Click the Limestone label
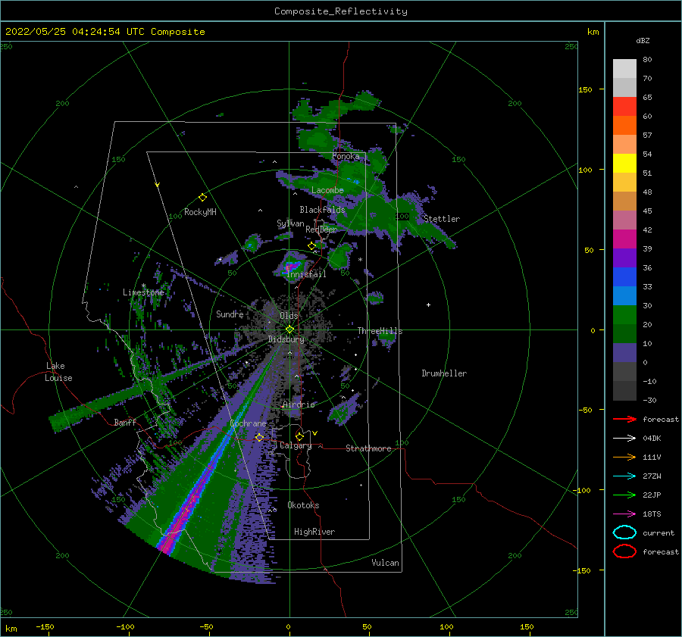The height and width of the screenshot is (637, 682). point(143,292)
